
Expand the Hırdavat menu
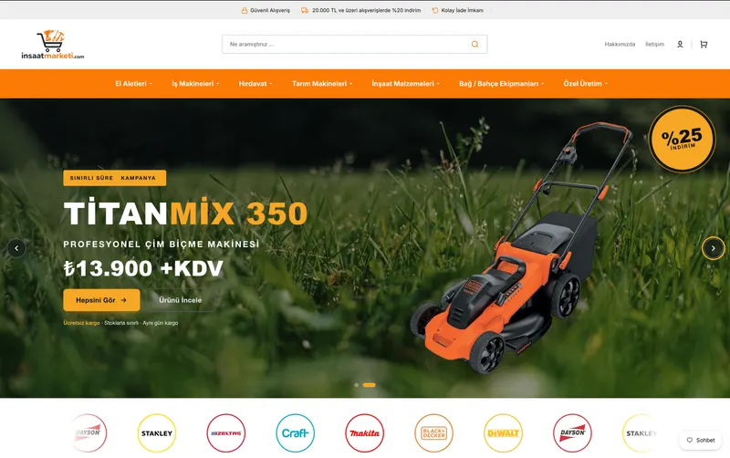pos(255,84)
